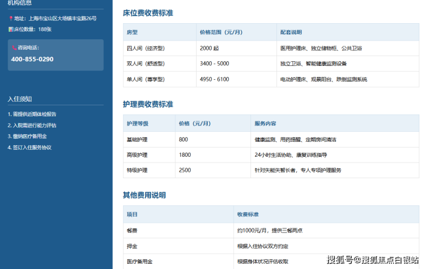Click the 房型 column header
Image resolution: width=428 pixels, height=269 pixels.
pyautogui.click(x=160, y=32)
